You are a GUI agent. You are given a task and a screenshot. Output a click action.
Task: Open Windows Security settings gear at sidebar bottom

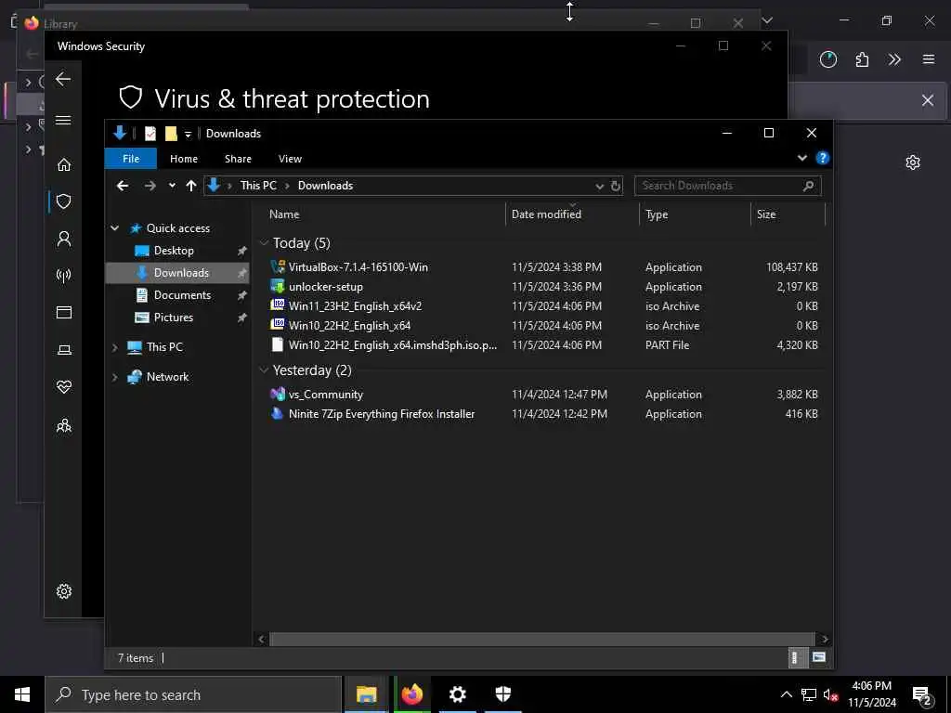(64, 591)
